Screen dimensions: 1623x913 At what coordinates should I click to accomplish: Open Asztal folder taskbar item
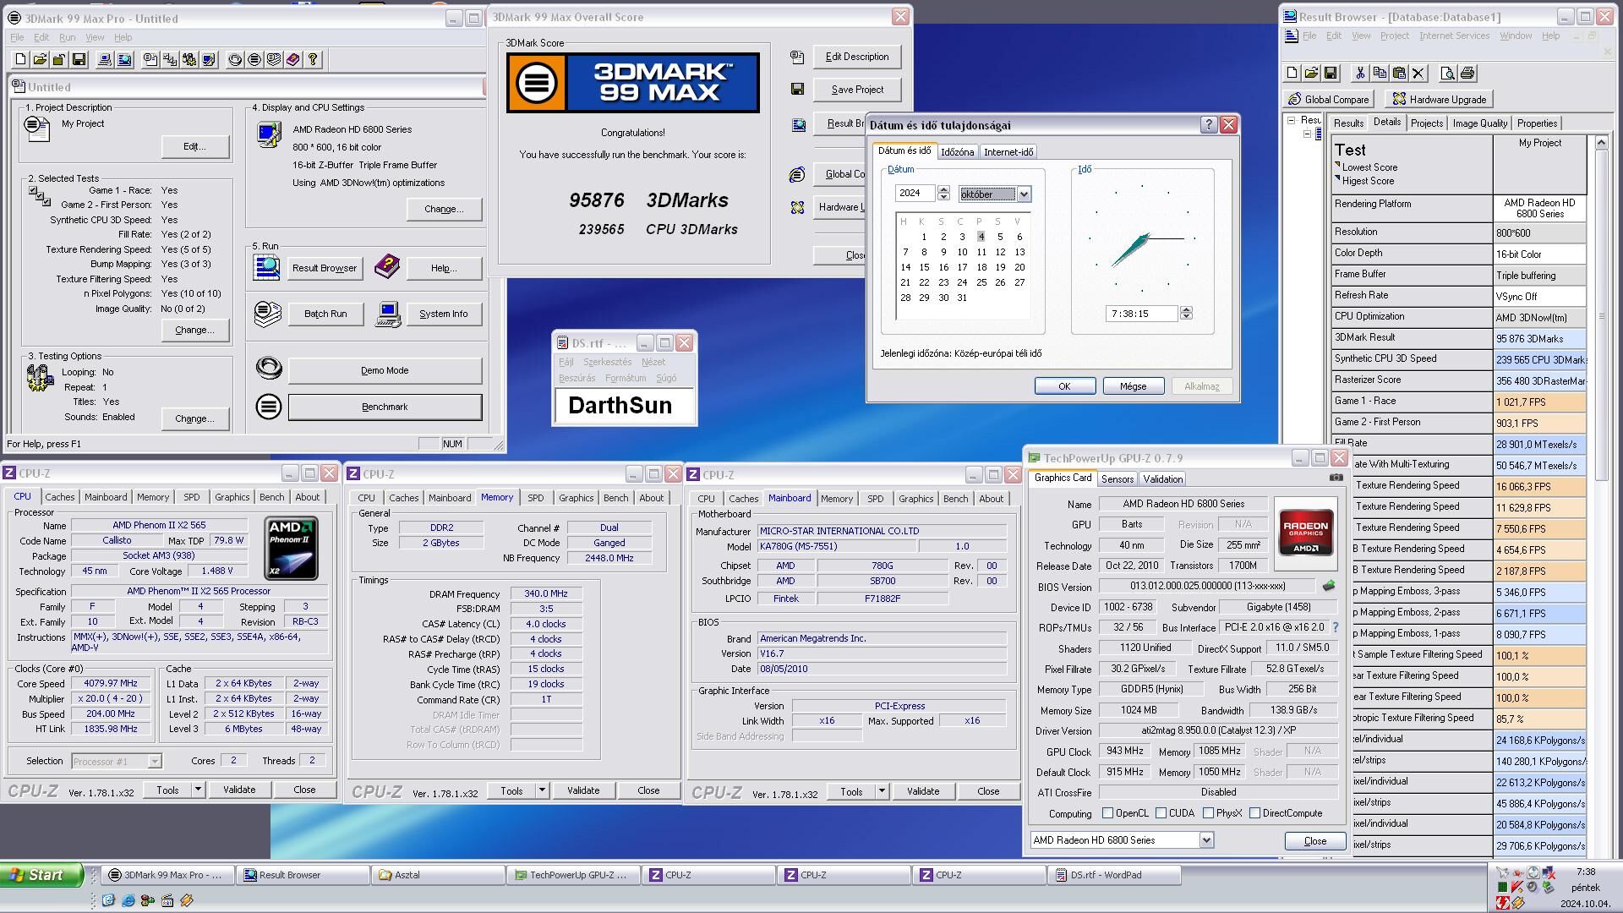coord(438,875)
